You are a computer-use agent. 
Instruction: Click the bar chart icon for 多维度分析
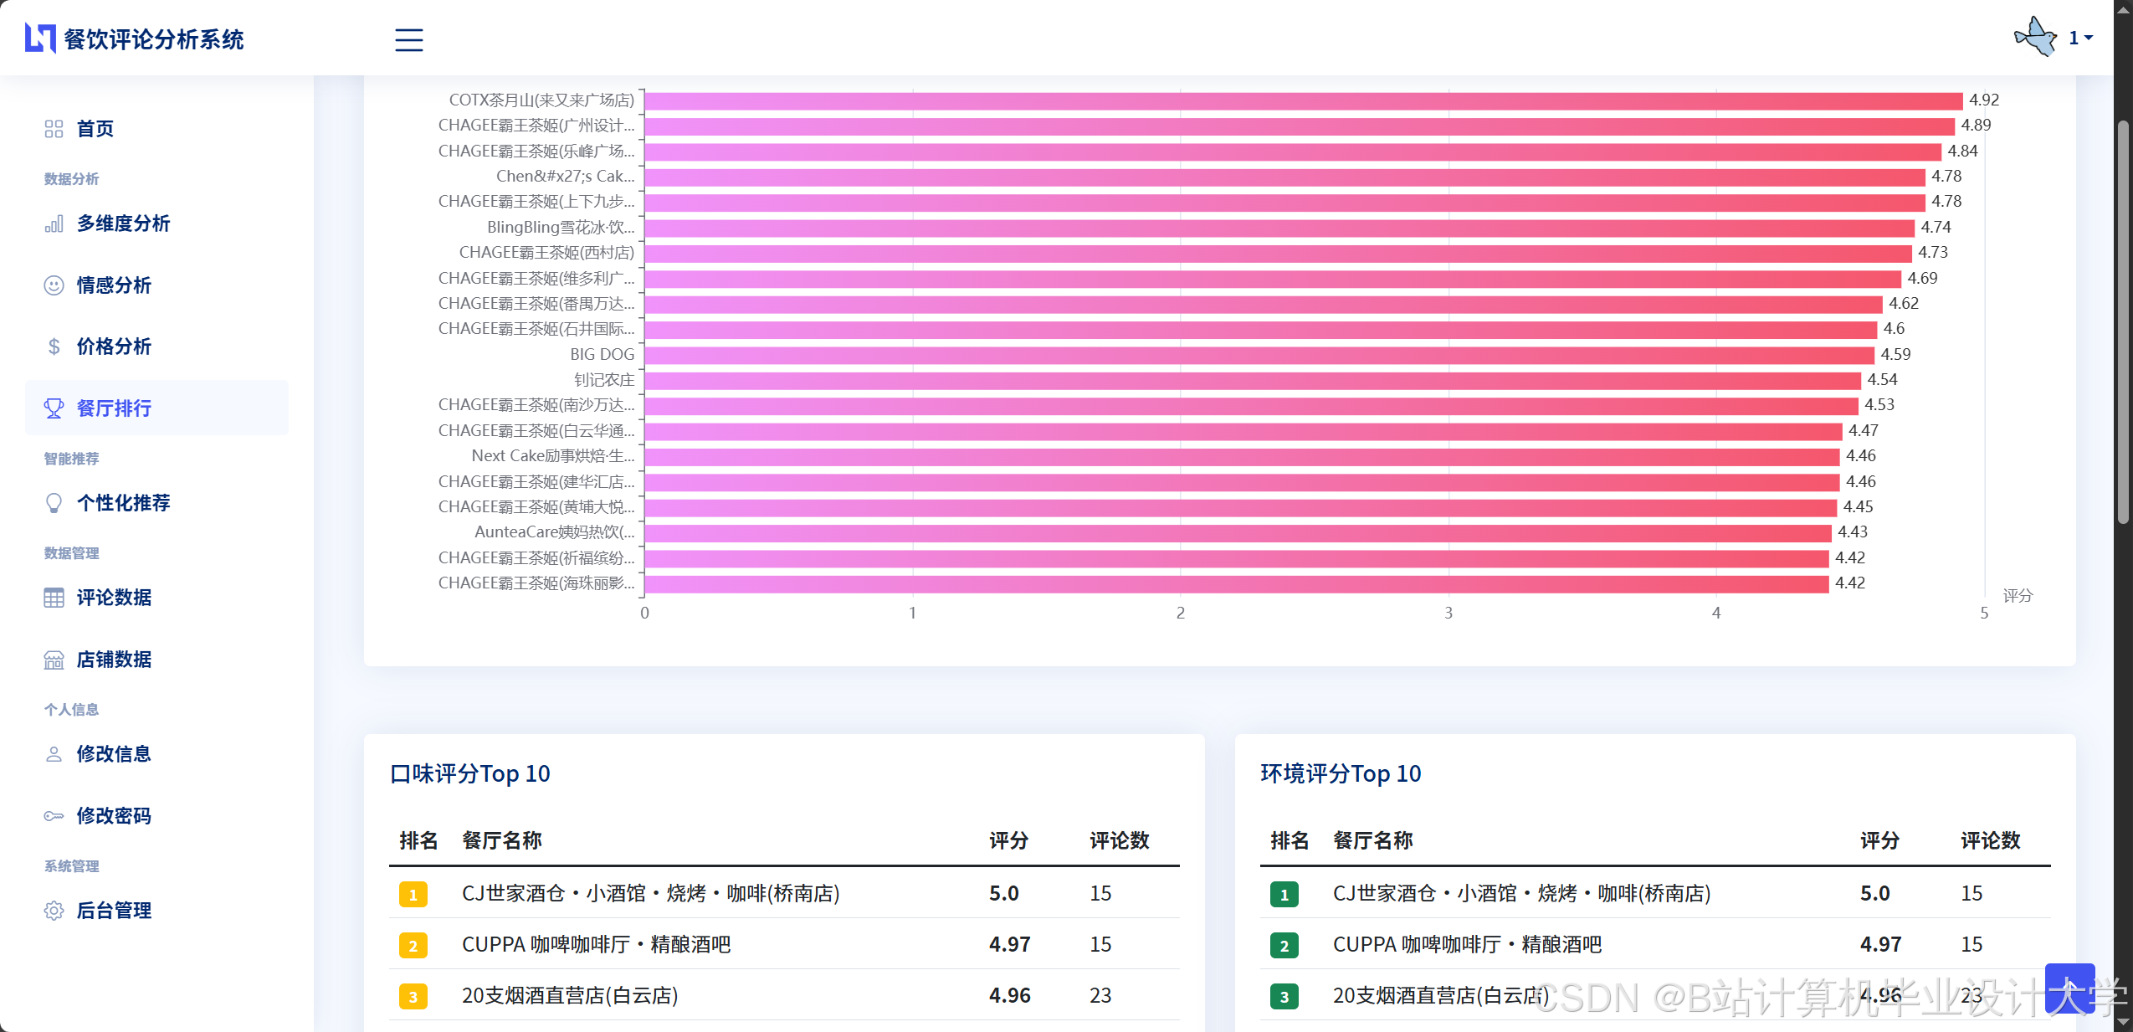(54, 223)
